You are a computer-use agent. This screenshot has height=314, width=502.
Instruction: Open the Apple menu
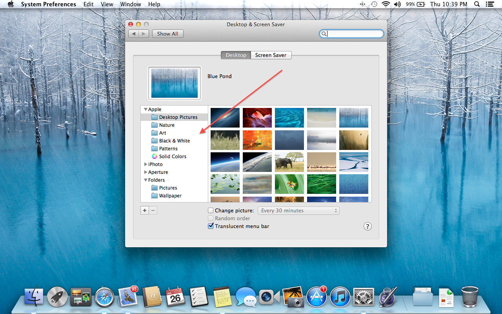tap(11, 4)
